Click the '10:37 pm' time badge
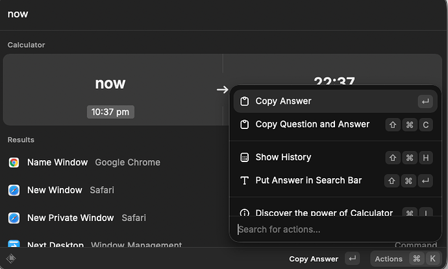Image resolution: width=448 pixels, height=269 pixels. [110, 112]
